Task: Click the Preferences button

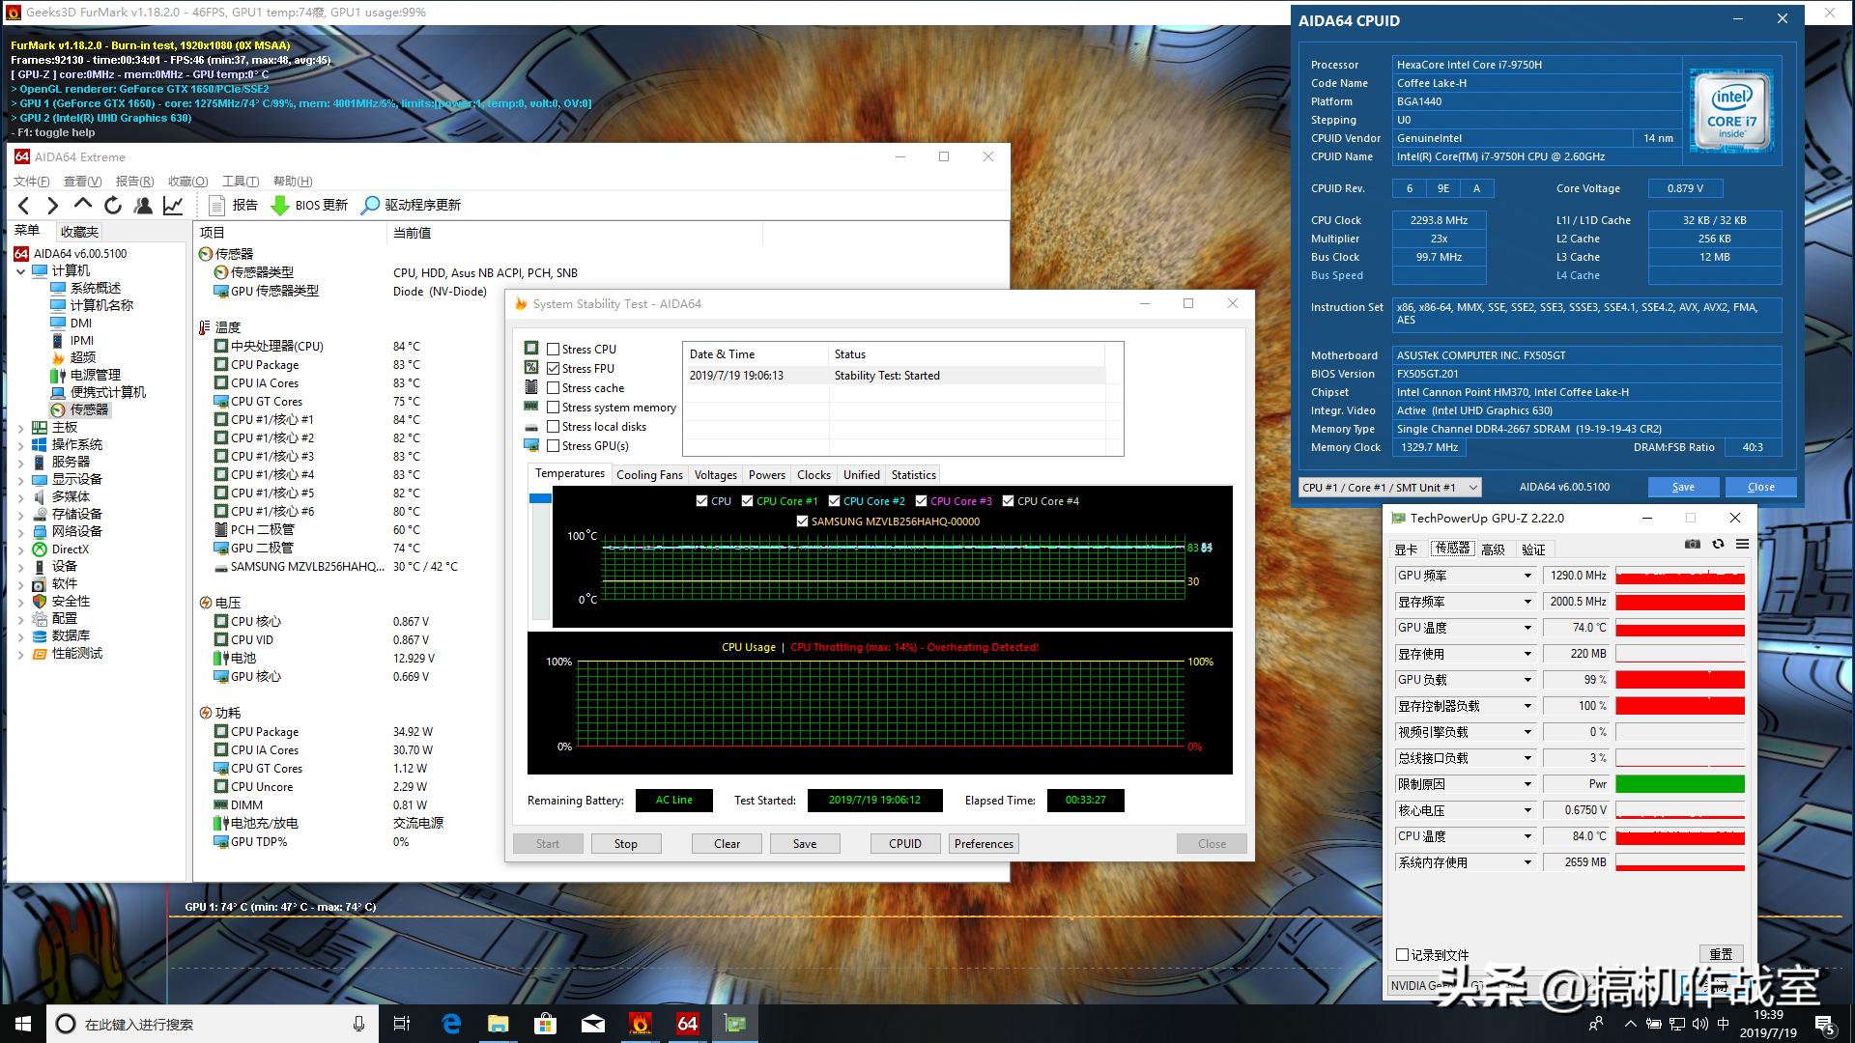Action: pyautogui.click(x=984, y=844)
